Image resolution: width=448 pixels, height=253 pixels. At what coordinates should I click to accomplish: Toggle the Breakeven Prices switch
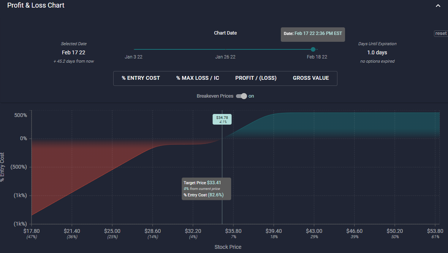pyautogui.click(x=242, y=96)
